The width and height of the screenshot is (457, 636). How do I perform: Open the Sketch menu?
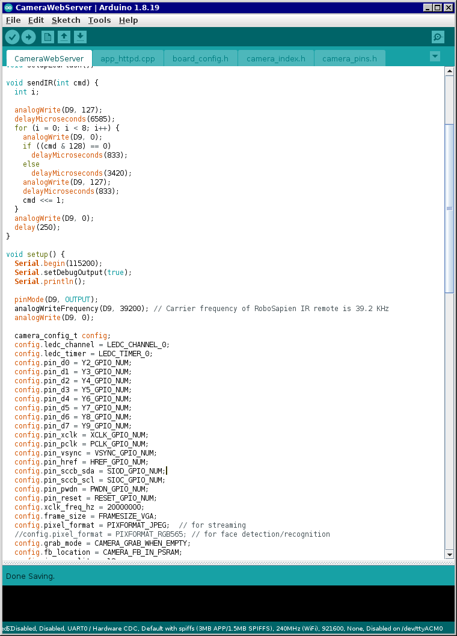[66, 20]
